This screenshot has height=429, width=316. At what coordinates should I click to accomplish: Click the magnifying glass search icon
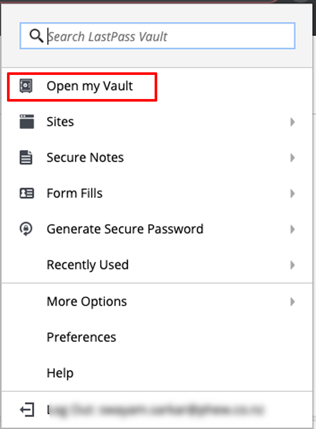[36, 36]
